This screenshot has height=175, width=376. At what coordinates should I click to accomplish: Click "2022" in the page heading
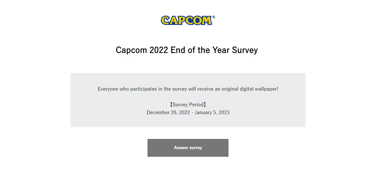click(x=159, y=50)
